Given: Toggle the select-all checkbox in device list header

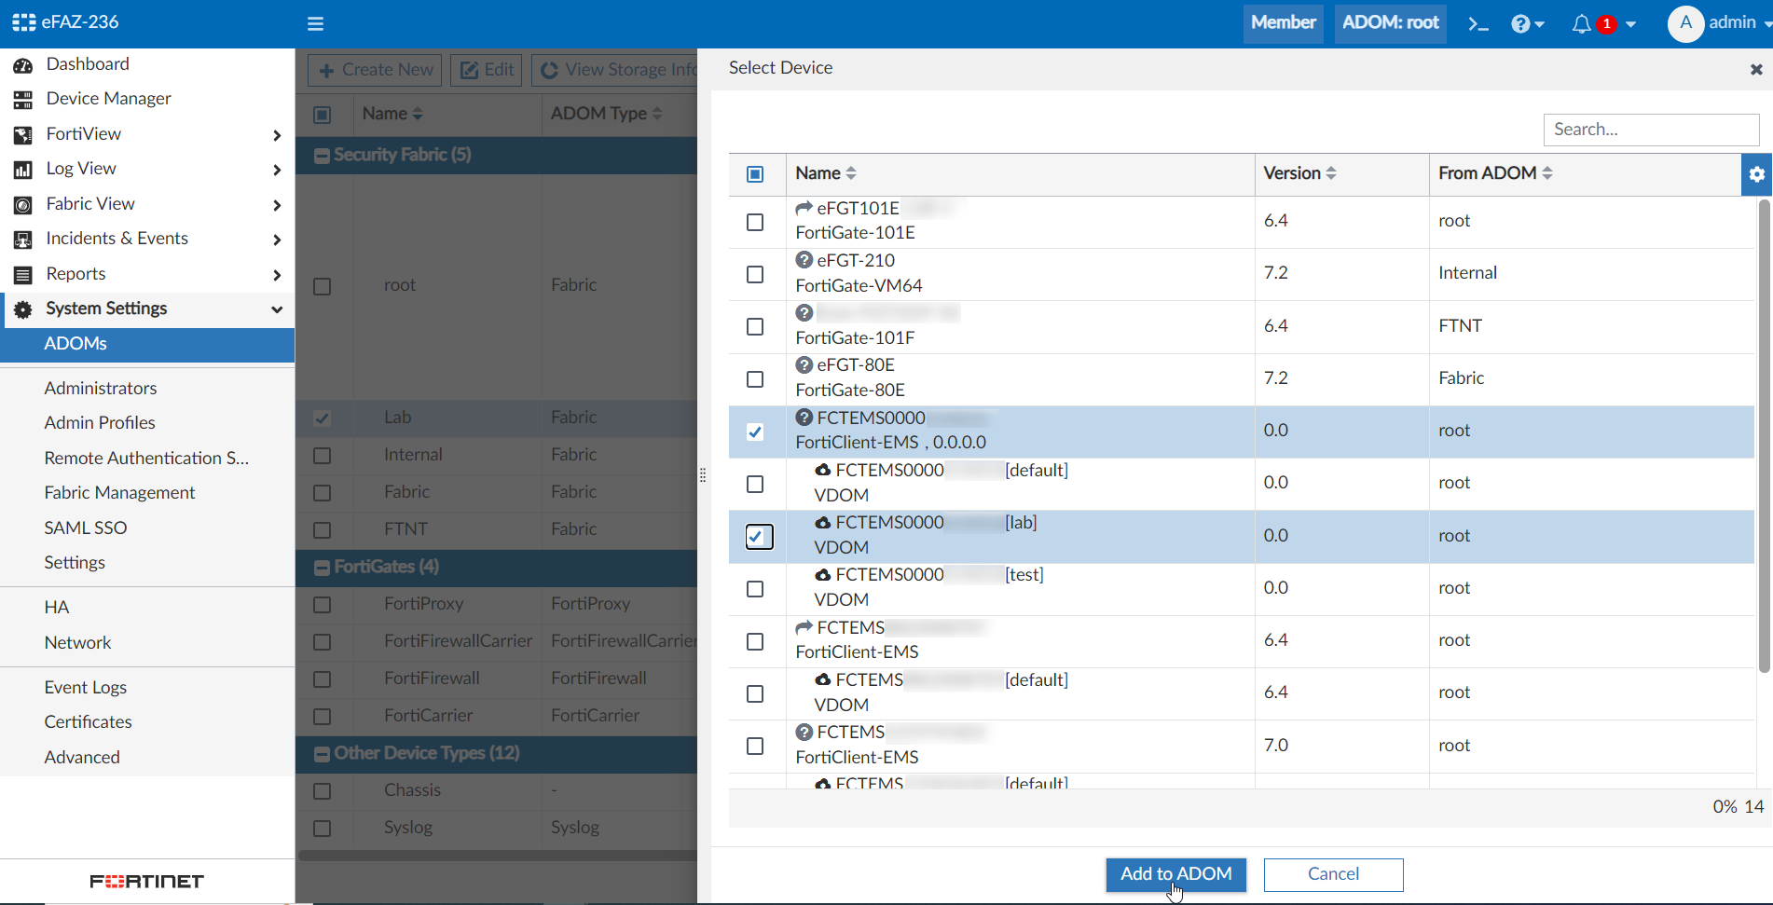Looking at the screenshot, I should (755, 174).
